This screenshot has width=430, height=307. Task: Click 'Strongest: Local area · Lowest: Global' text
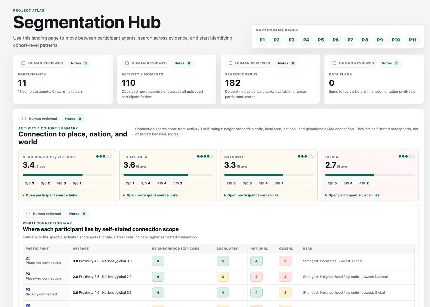333,261
